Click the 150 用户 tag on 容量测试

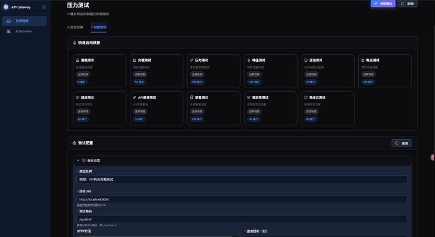click(x=197, y=119)
